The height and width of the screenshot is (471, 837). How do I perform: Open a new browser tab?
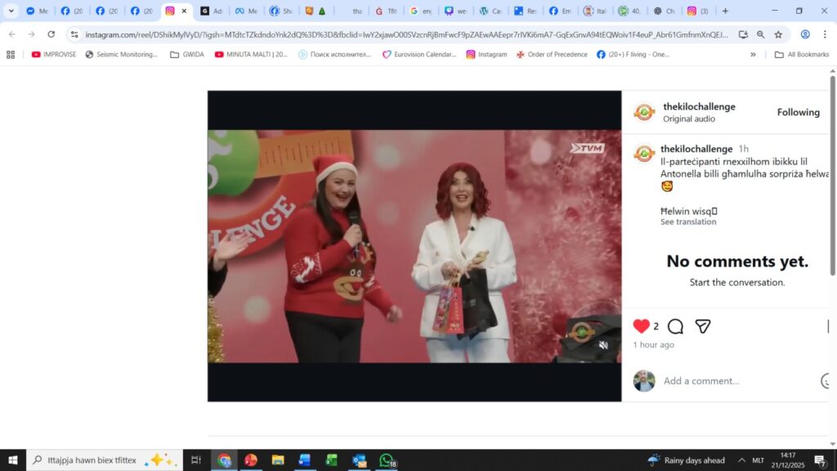725,11
